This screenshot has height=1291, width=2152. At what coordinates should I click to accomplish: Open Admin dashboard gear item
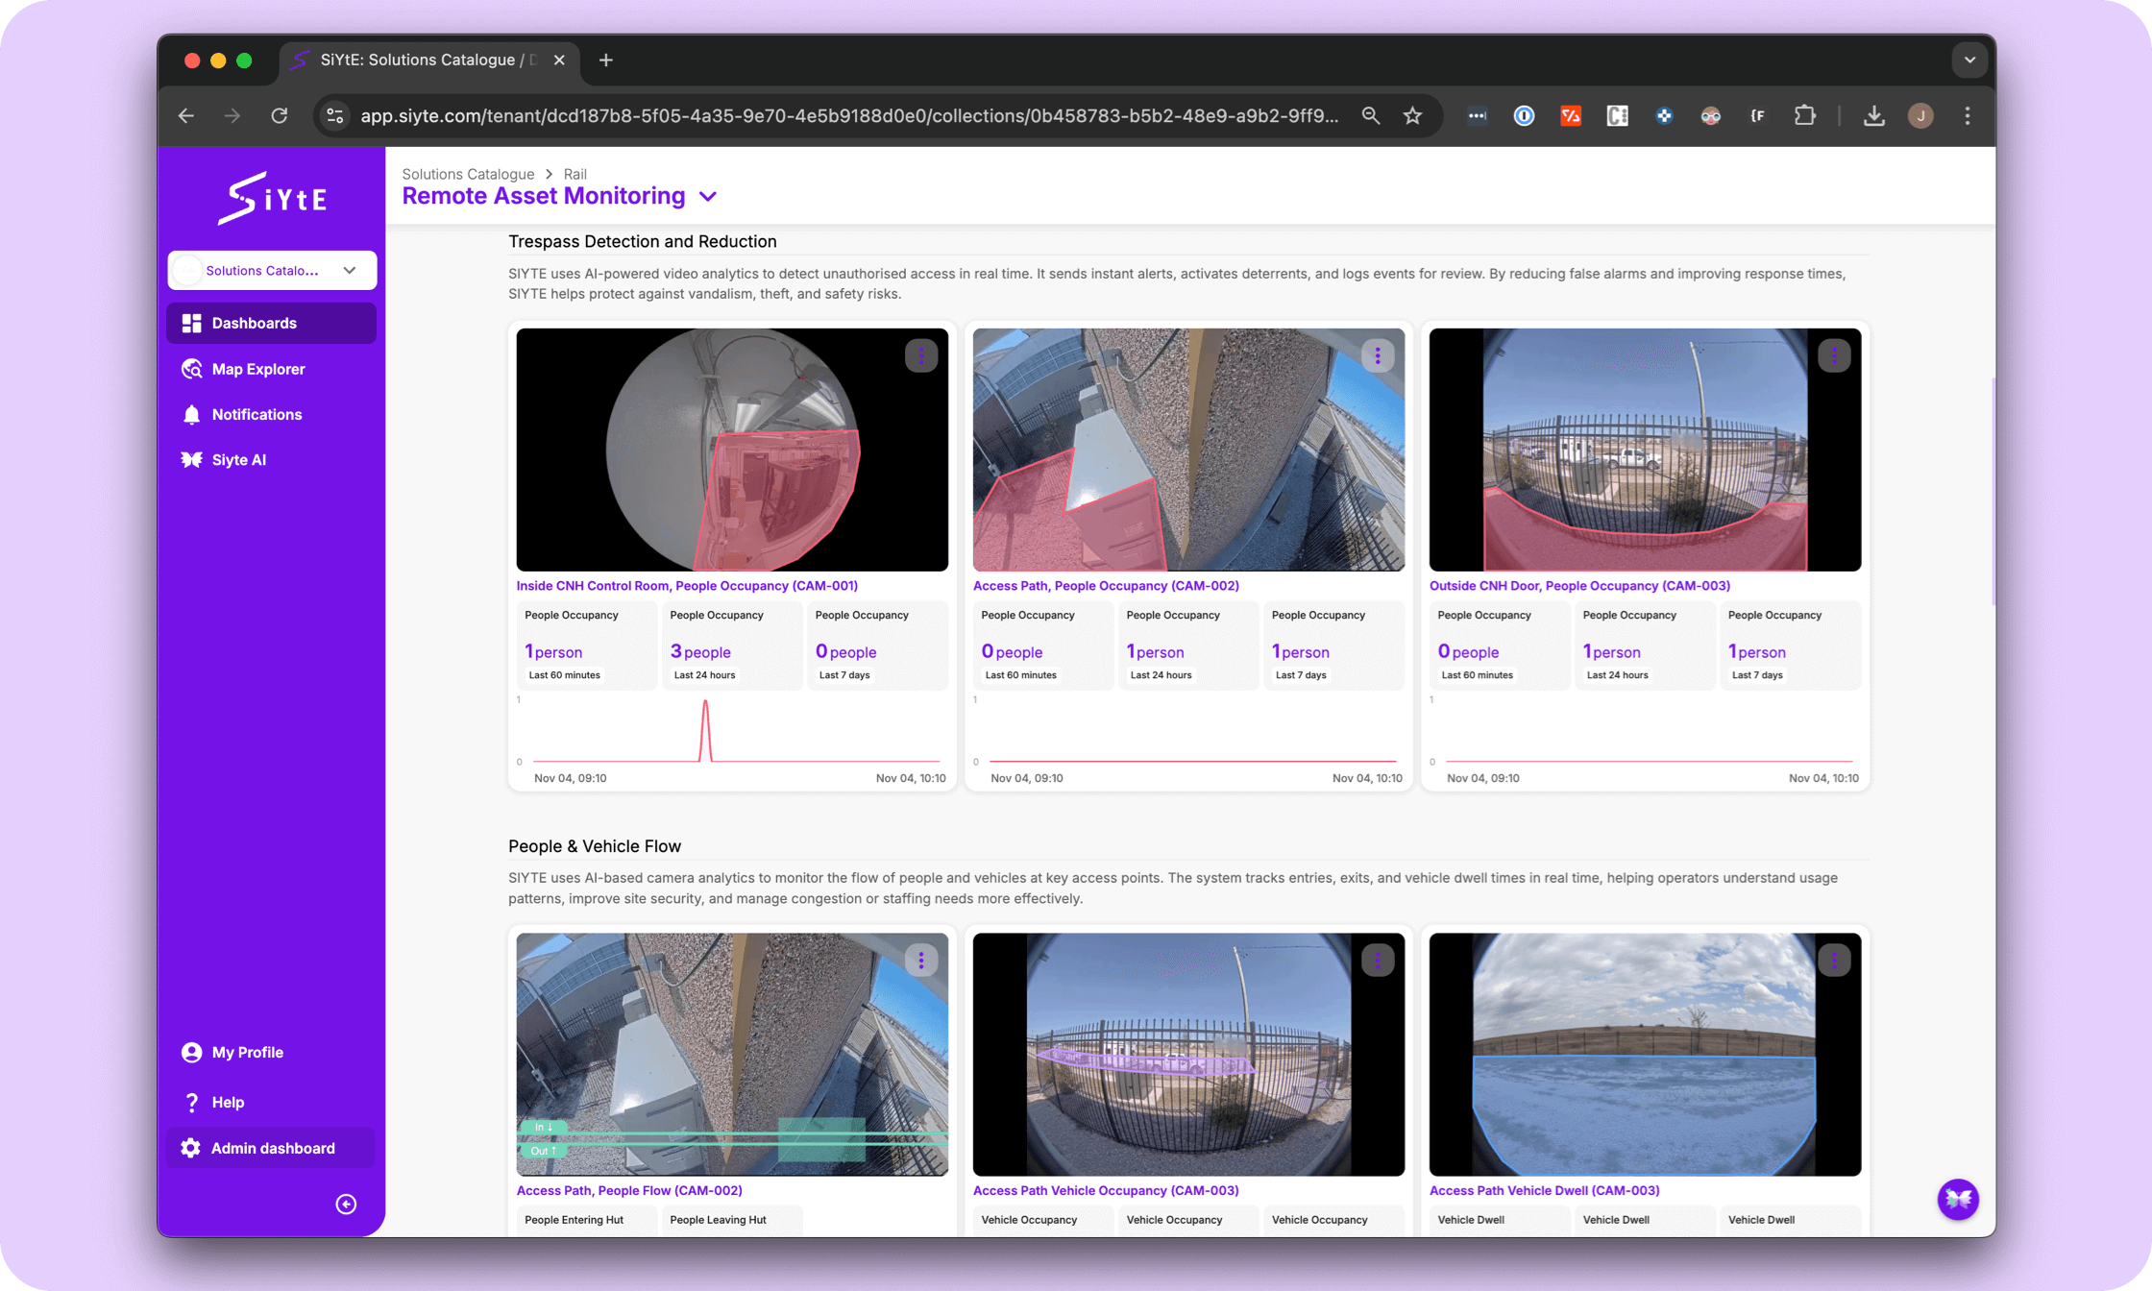272,1148
